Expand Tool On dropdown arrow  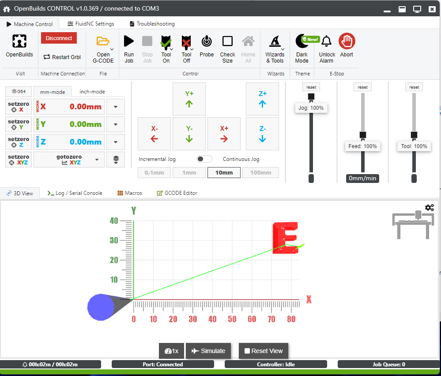172,49
